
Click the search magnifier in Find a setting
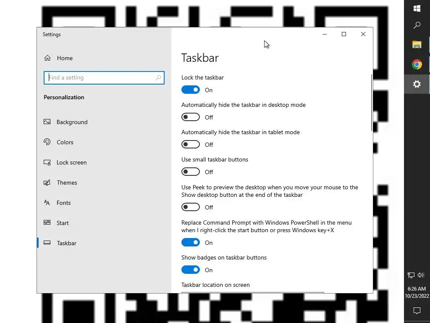pos(158,78)
